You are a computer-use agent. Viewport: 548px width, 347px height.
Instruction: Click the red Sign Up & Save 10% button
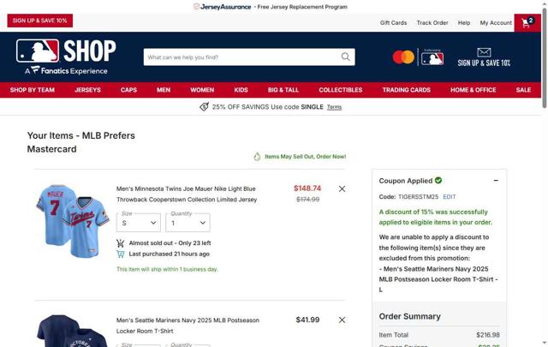pyautogui.click(x=40, y=21)
